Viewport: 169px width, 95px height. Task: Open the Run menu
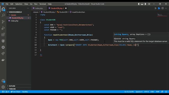click(36, 4)
